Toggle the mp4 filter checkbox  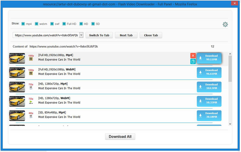tap(23, 24)
